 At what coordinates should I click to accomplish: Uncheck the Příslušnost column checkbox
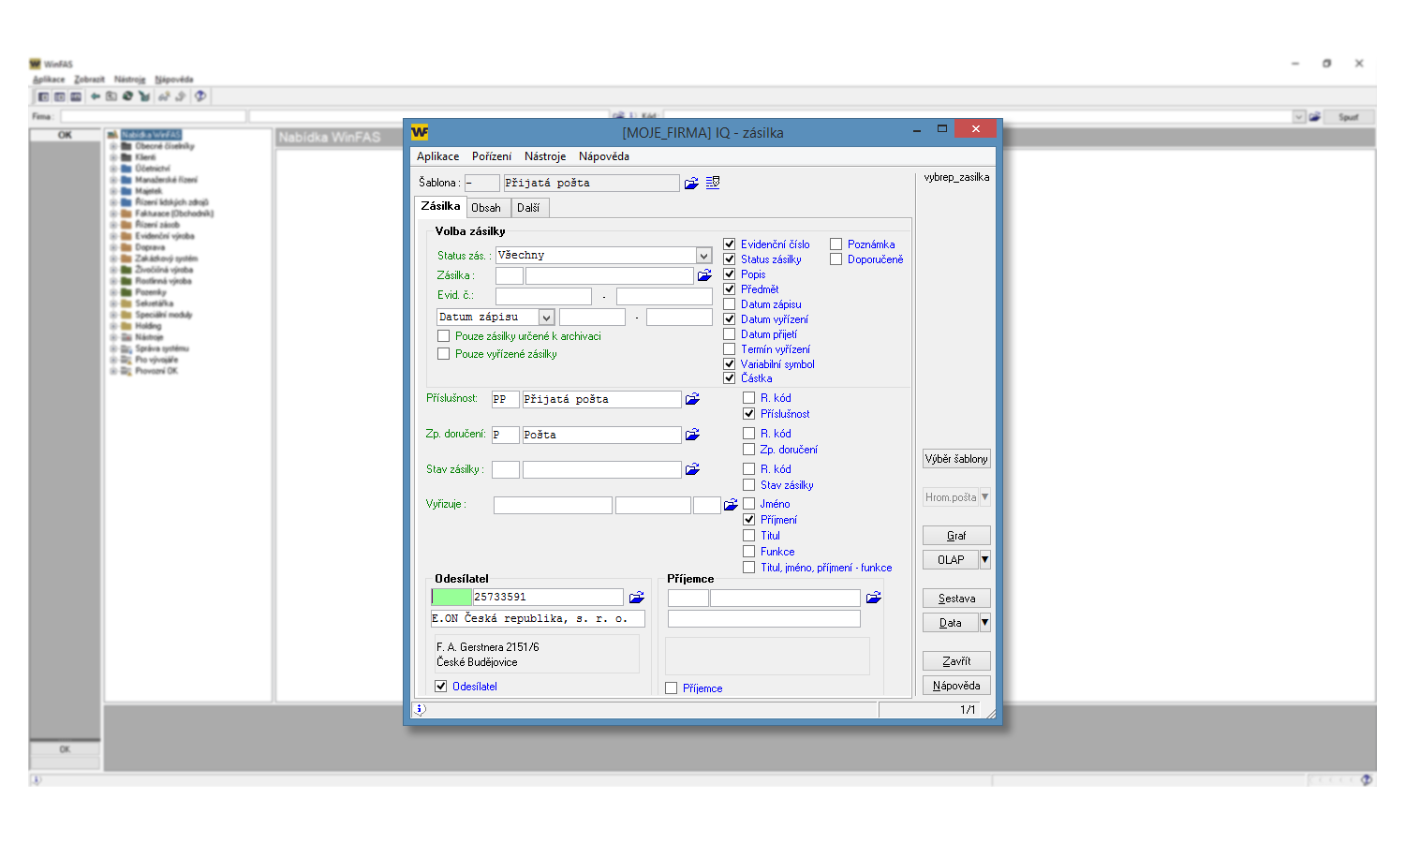[749, 414]
